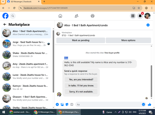Select the (4) Messenger | Facebook browser tab
Screen dimensions: 155x115
click(x=24, y=2)
